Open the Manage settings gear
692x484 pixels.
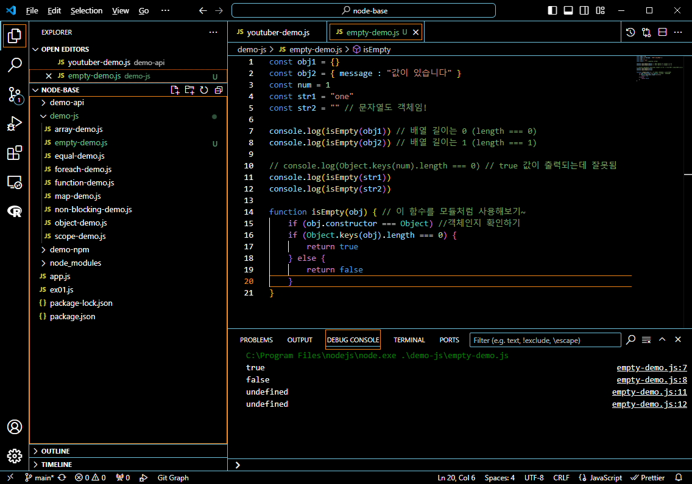(x=15, y=456)
